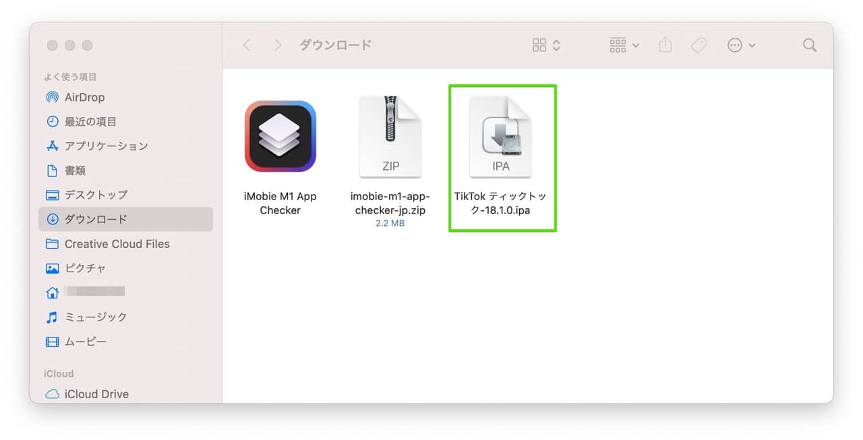Image resolution: width=863 pixels, height=440 pixels.
Task: Click the Share toolbar icon
Action: (665, 45)
